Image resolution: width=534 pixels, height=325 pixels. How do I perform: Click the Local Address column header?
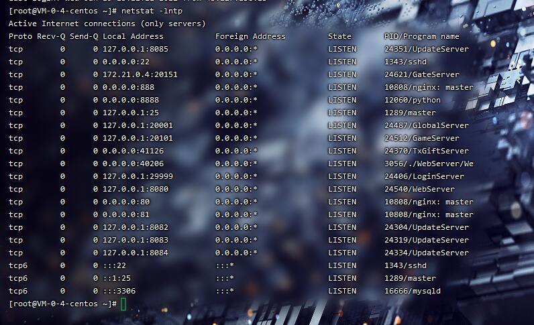[x=133, y=36]
